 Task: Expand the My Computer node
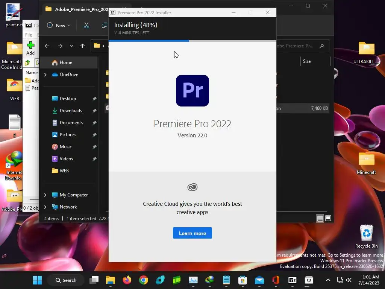pos(45,195)
